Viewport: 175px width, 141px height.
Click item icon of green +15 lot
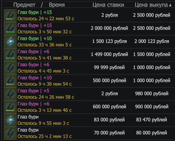[10, 16]
